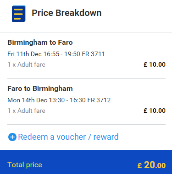Viewport: 172px width, 174px height.
Task: Click the return 1 x Adult fare label
Action: point(27,111)
